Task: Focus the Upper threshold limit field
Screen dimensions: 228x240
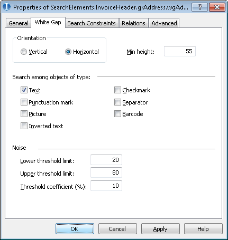Action: [x=106, y=172]
